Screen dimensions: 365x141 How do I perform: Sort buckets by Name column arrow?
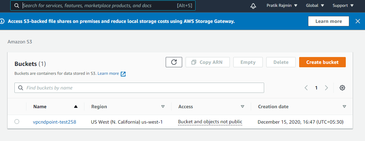click(x=75, y=107)
